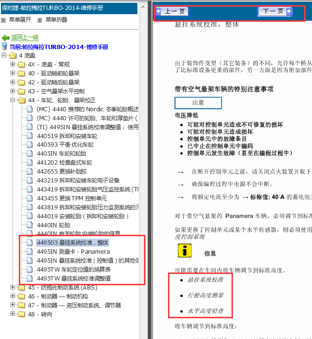Click the yellow 信息 info icon
The image size is (312, 339).
pos(184,251)
